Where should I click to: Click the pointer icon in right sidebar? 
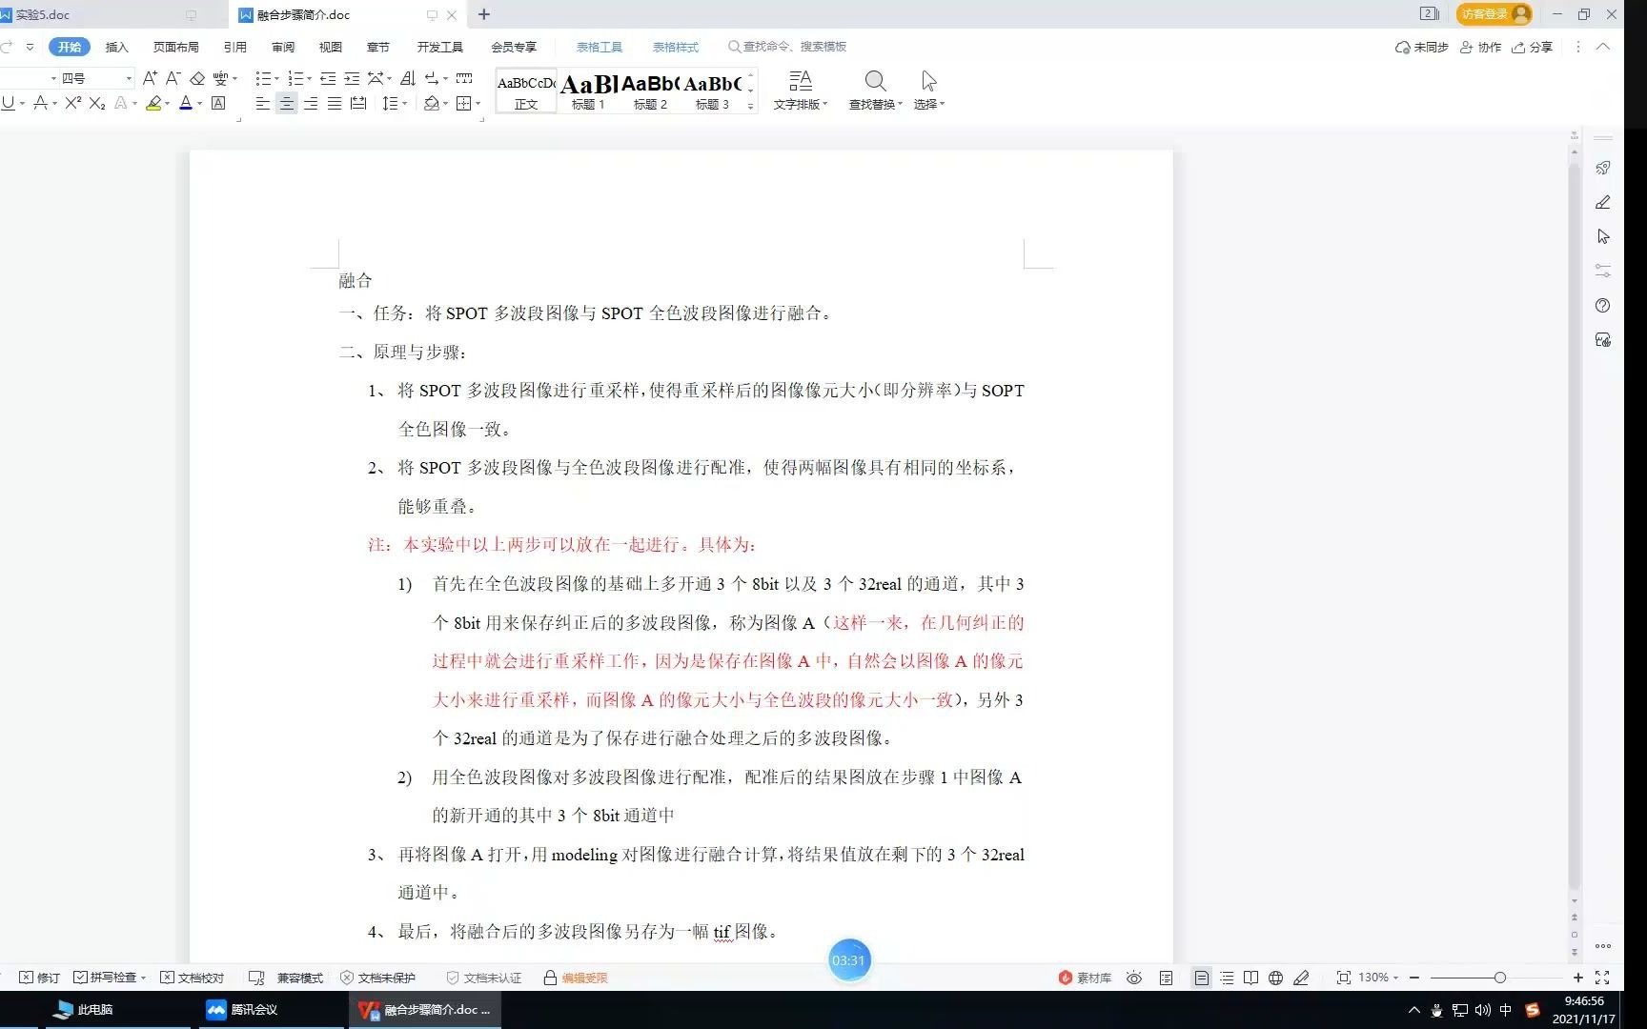pyautogui.click(x=1603, y=236)
